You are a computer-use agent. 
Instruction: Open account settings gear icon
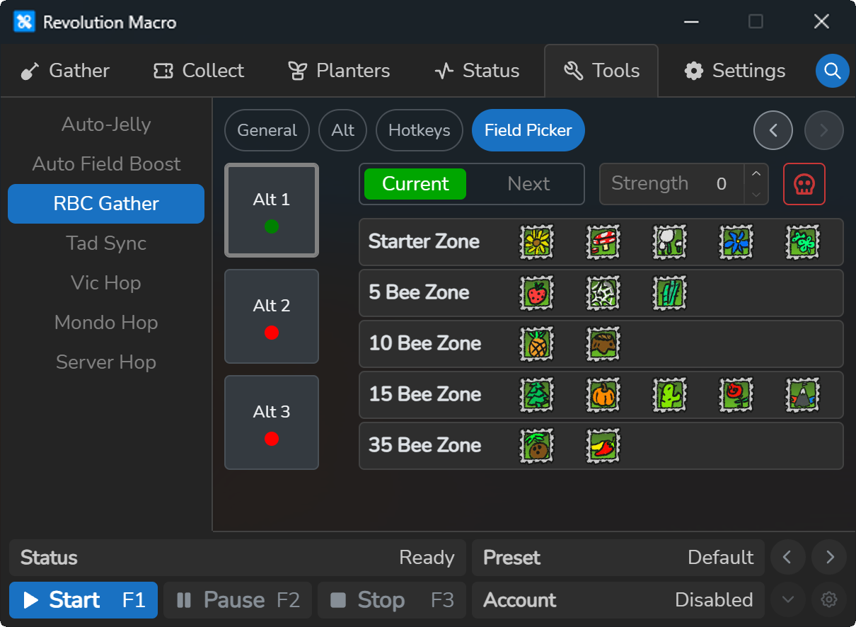pyautogui.click(x=829, y=600)
